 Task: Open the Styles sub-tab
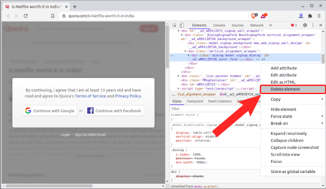coord(177,101)
